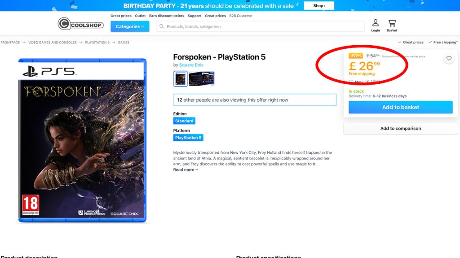Select the PlayStation 5 platform option
Viewport: 460px width, 258px height.
(188, 138)
